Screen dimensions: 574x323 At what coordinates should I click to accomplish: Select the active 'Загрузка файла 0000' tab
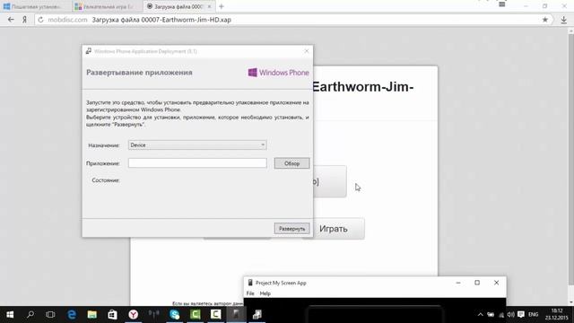(178, 6)
